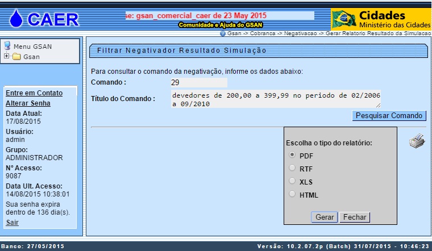432x251 pixels.
Task: Click the printer icon to print report
Action: pos(417,141)
